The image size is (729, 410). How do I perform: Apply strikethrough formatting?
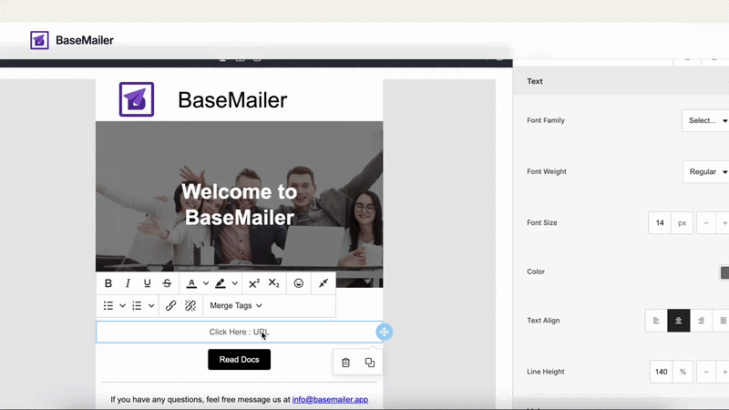[167, 283]
